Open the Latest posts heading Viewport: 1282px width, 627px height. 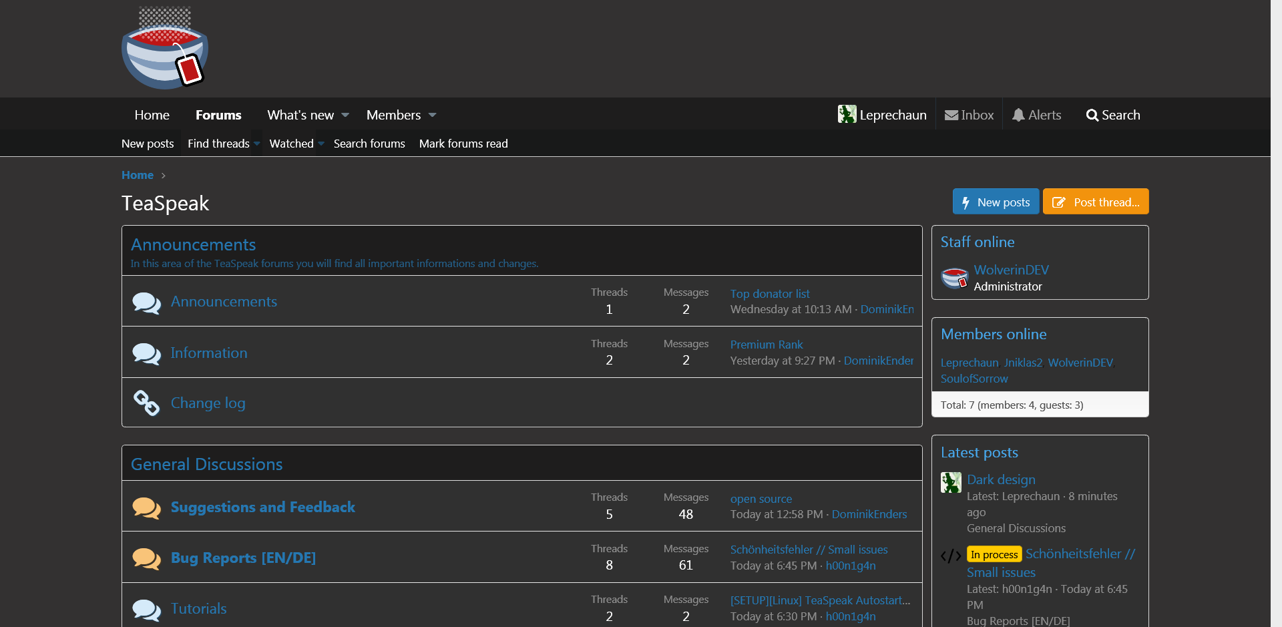(980, 452)
